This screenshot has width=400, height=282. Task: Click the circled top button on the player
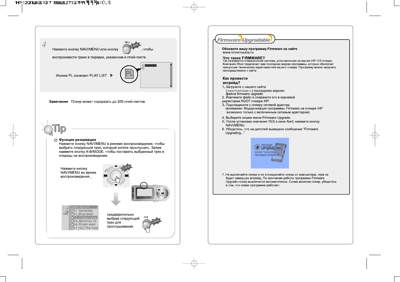(144, 186)
